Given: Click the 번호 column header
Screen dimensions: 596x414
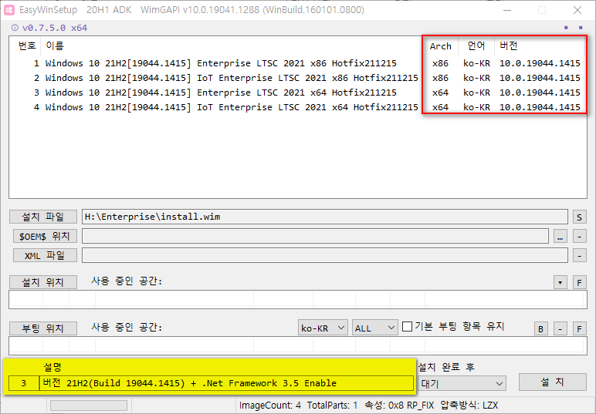Looking at the screenshot, I should 27,45.
